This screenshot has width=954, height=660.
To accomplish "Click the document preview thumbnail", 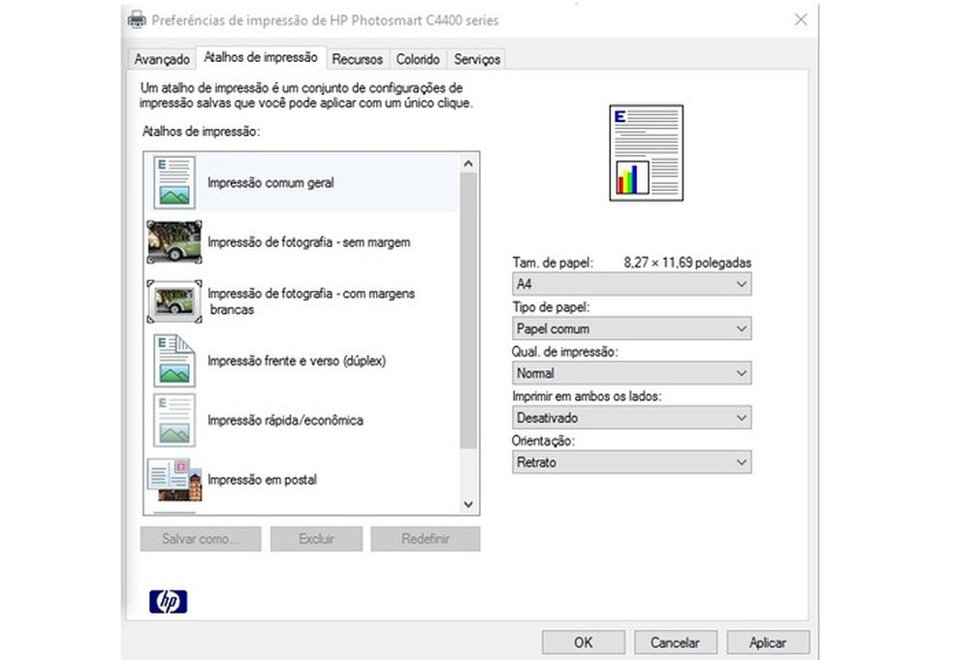I will (646, 153).
